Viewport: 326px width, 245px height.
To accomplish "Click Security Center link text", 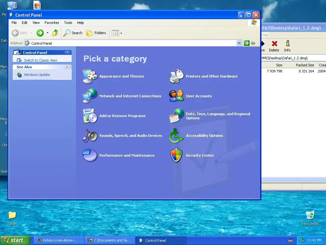I will coord(200,155).
